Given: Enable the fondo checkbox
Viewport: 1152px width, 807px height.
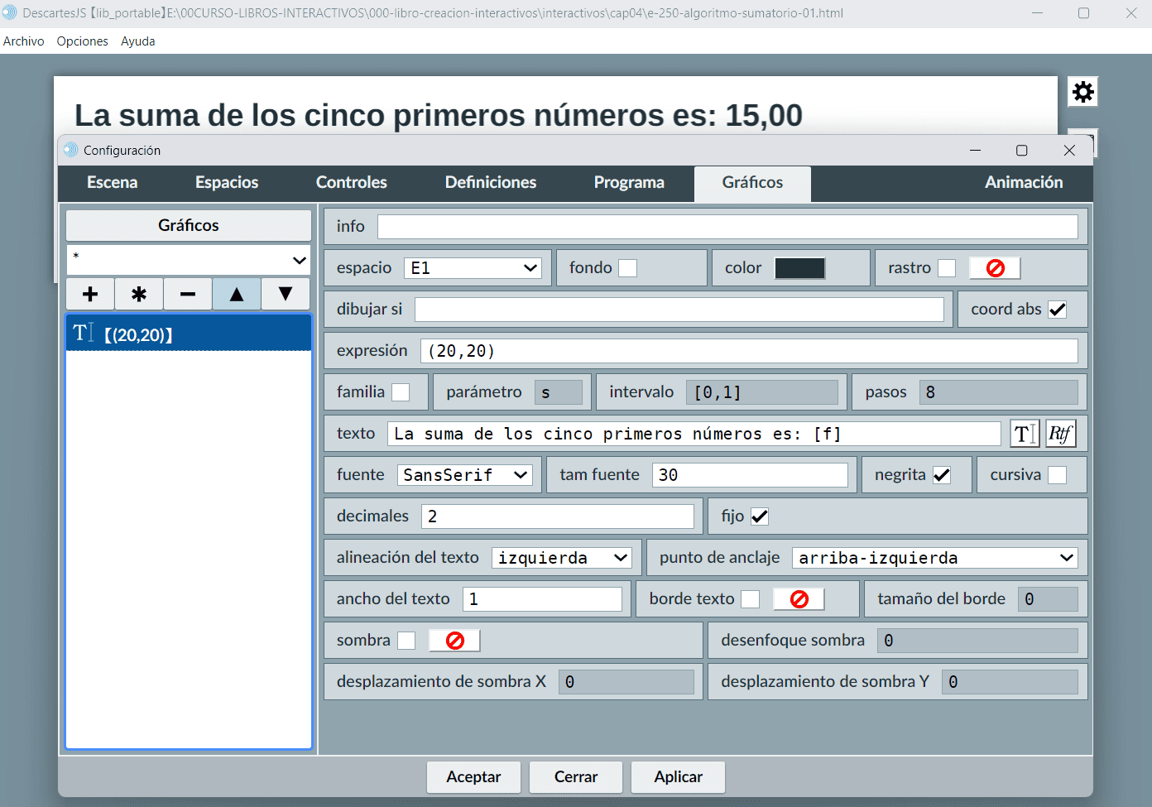Looking at the screenshot, I should (628, 268).
